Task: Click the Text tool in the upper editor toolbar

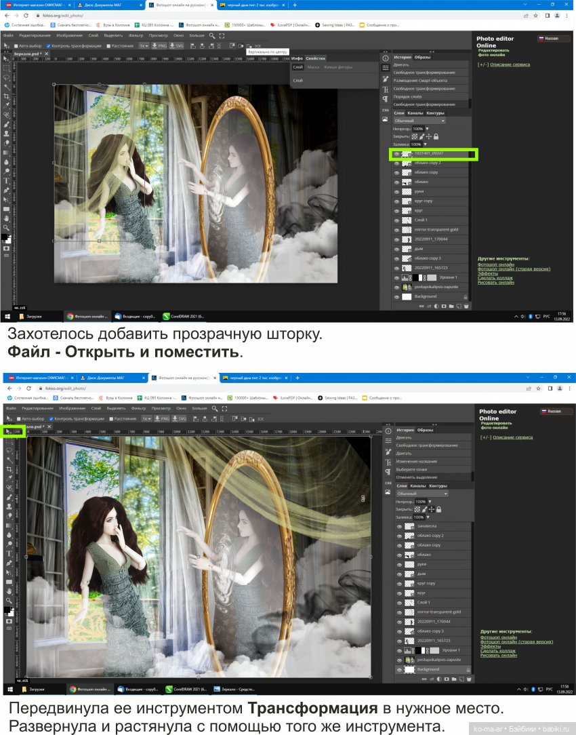Action: [7, 181]
